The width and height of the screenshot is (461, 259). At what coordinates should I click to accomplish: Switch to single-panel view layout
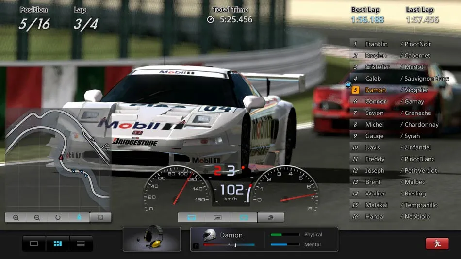click(x=34, y=243)
